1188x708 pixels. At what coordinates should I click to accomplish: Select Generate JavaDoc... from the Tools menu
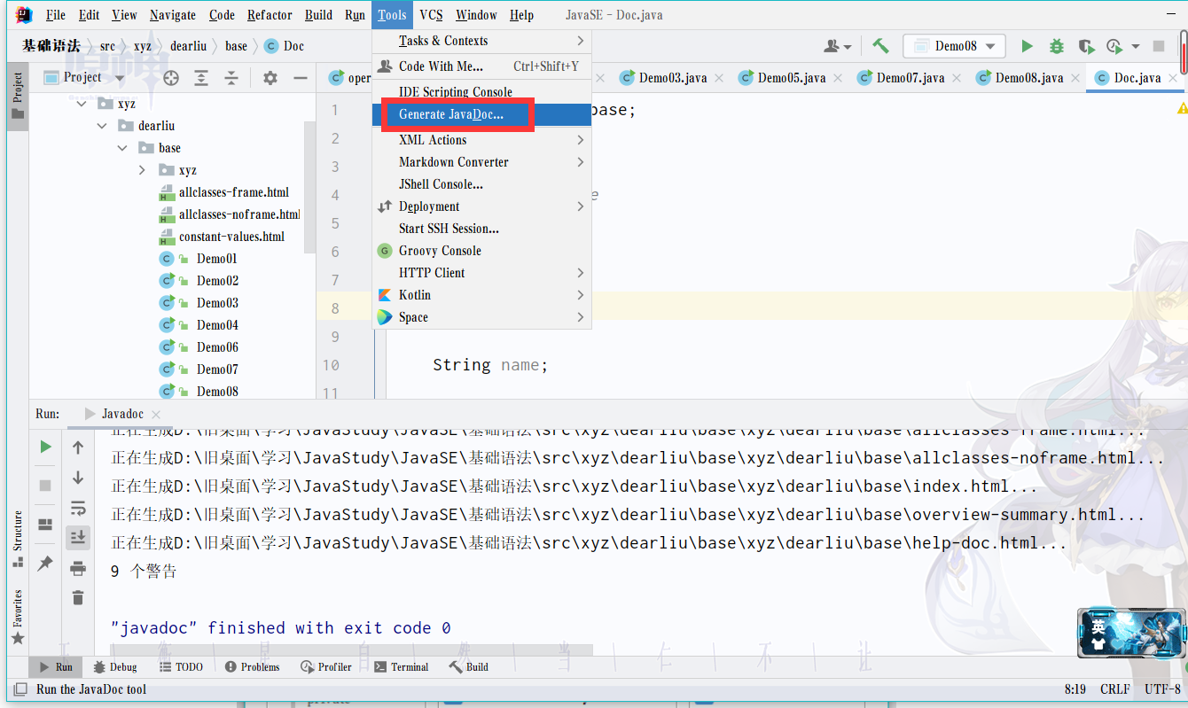450,114
